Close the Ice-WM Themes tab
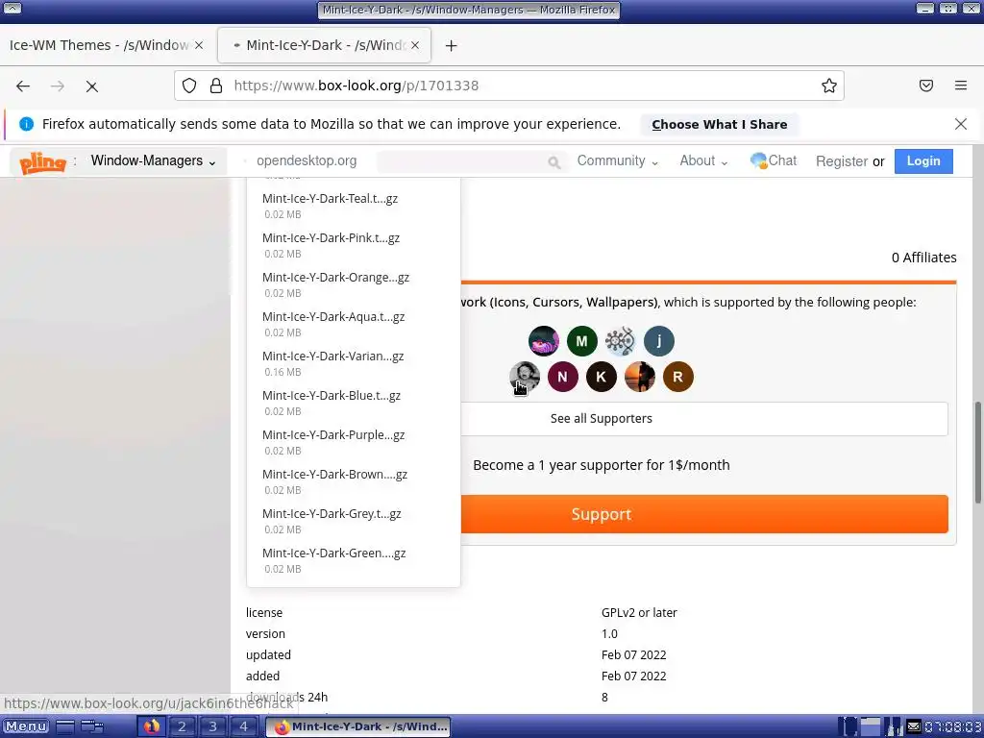 pos(199,45)
